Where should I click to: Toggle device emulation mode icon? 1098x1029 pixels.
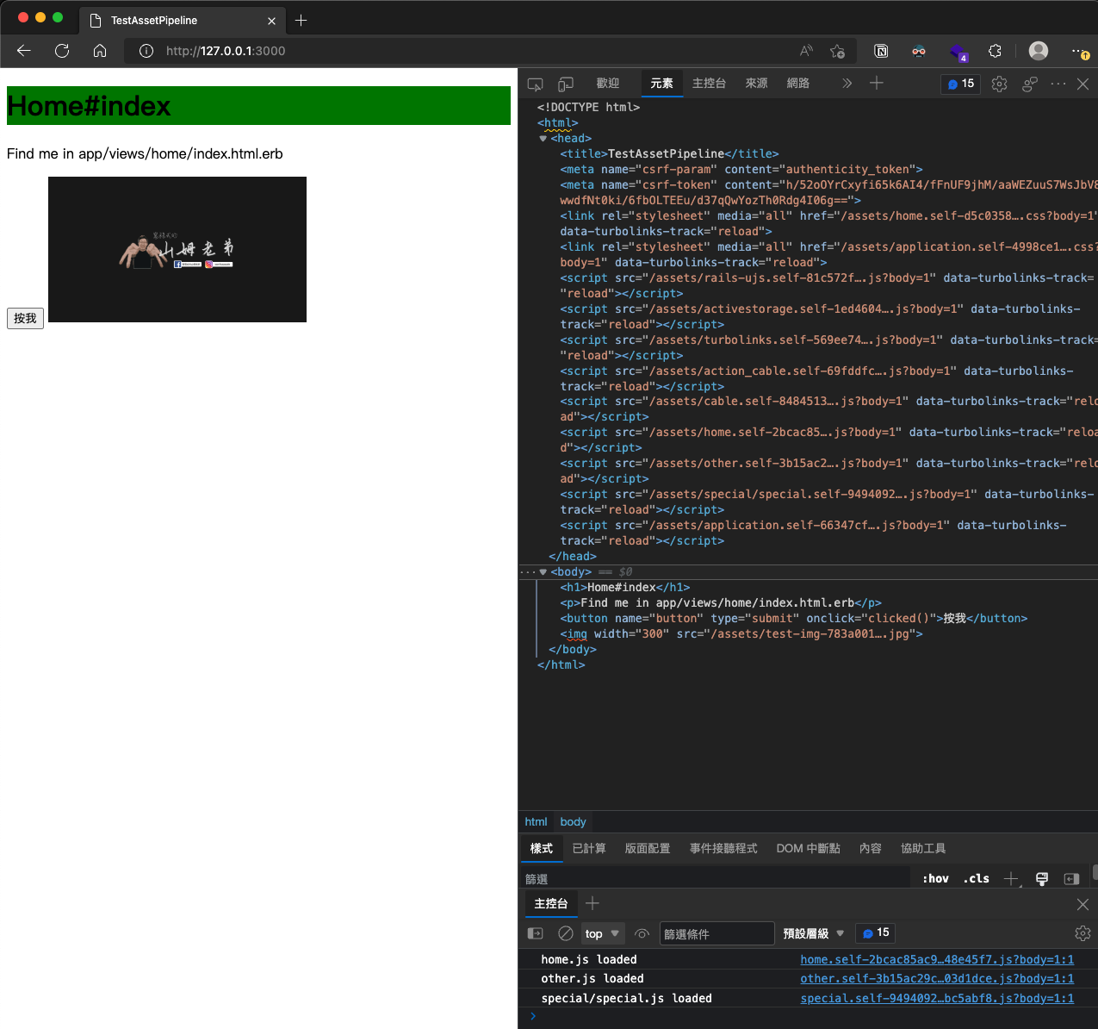point(566,84)
